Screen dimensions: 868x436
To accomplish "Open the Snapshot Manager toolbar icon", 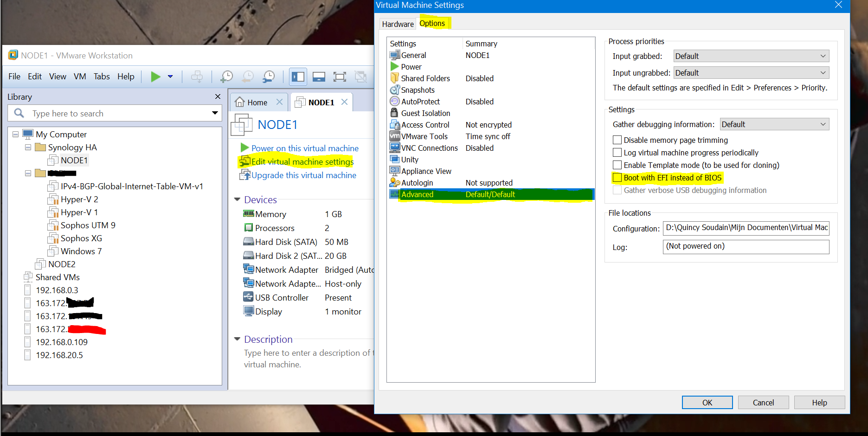I will (269, 77).
